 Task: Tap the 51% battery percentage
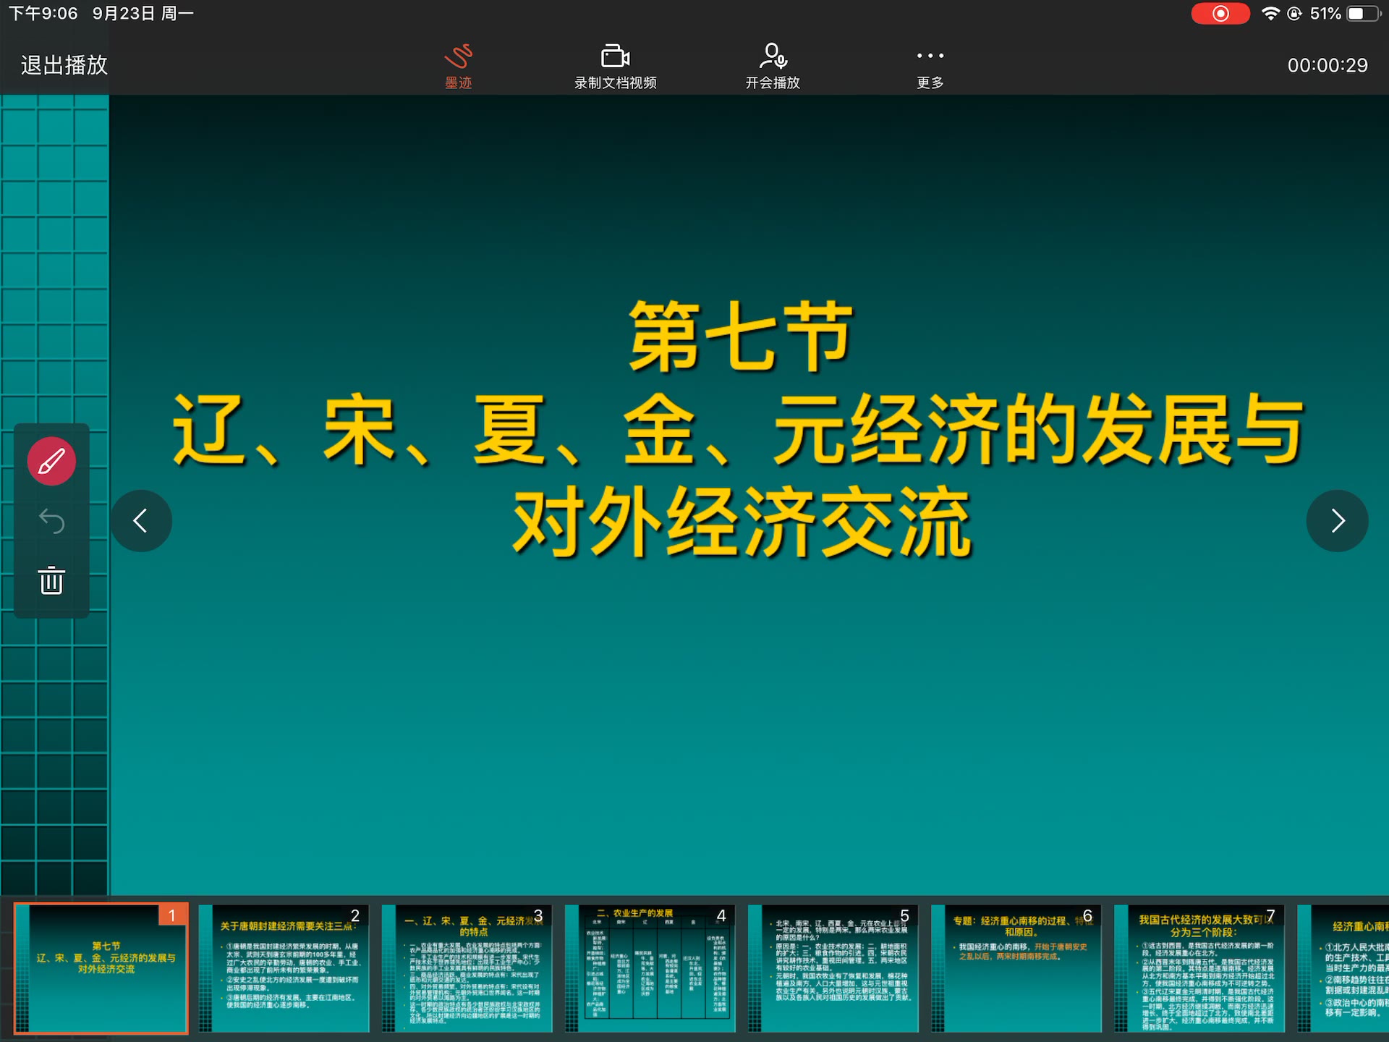(1325, 14)
